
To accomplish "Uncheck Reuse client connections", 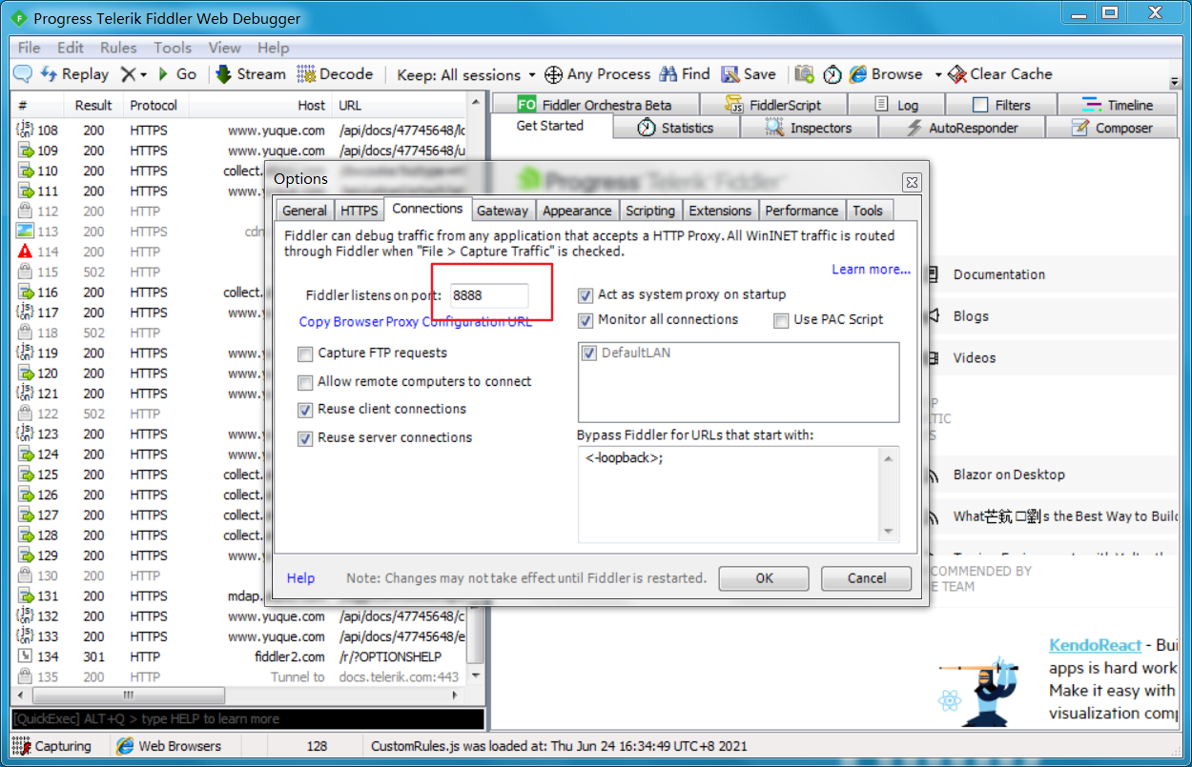I will [305, 410].
